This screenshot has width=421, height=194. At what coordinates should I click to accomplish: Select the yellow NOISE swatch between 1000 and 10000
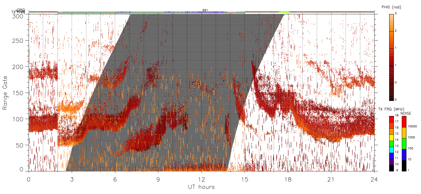pos(404,133)
